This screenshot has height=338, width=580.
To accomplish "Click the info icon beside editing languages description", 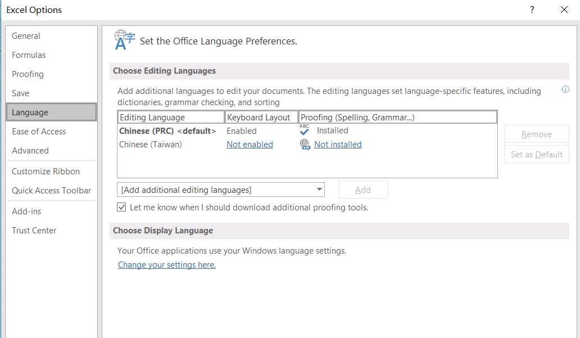I will tap(565, 89).
